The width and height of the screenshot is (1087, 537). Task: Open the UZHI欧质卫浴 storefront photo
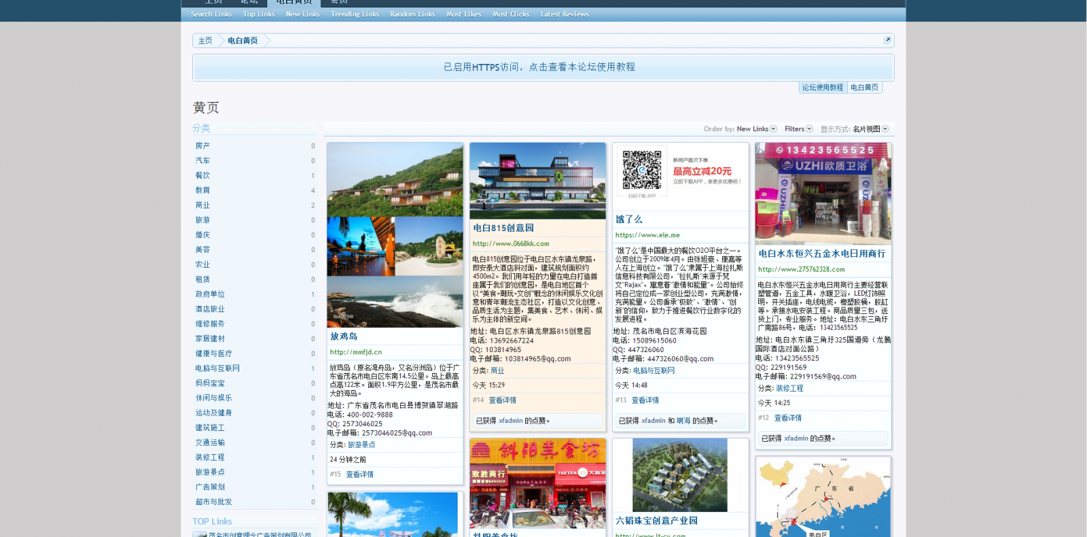pyautogui.click(x=823, y=194)
